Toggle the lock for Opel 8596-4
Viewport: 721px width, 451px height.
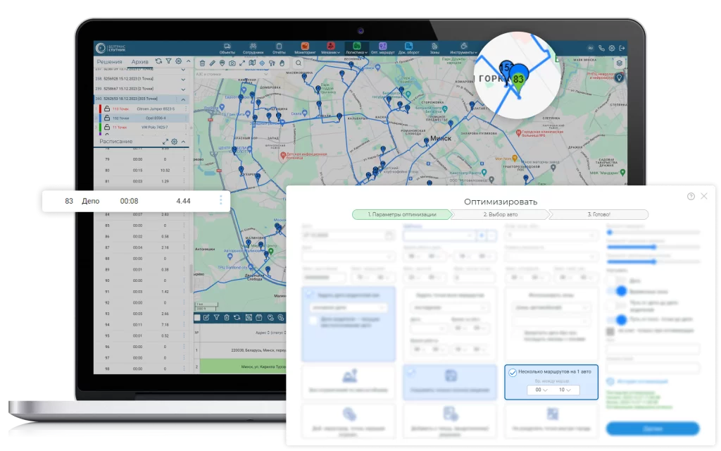pyautogui.click(x=107, y=118)
